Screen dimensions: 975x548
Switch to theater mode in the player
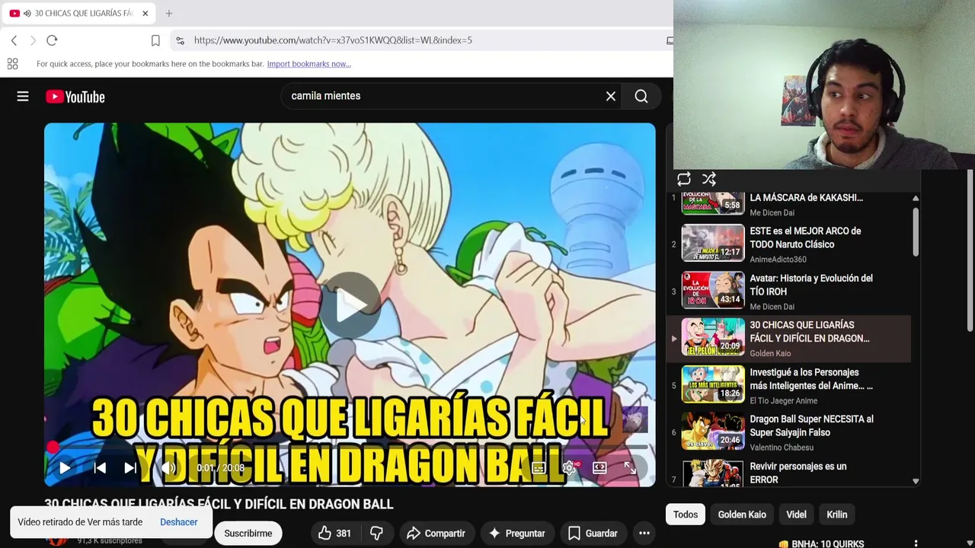(599, 468)
